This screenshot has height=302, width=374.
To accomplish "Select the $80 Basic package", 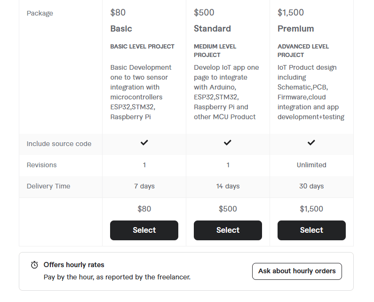I will 144,230.
